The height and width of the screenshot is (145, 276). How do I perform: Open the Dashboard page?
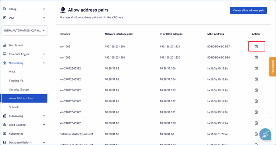point(16,45)
